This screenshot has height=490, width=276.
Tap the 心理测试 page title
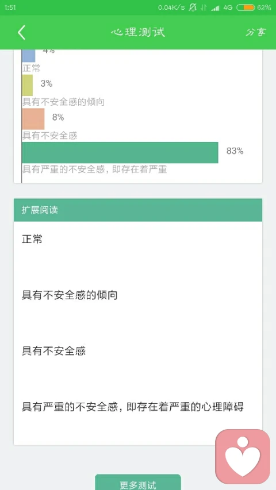click(x=138, y=32)
